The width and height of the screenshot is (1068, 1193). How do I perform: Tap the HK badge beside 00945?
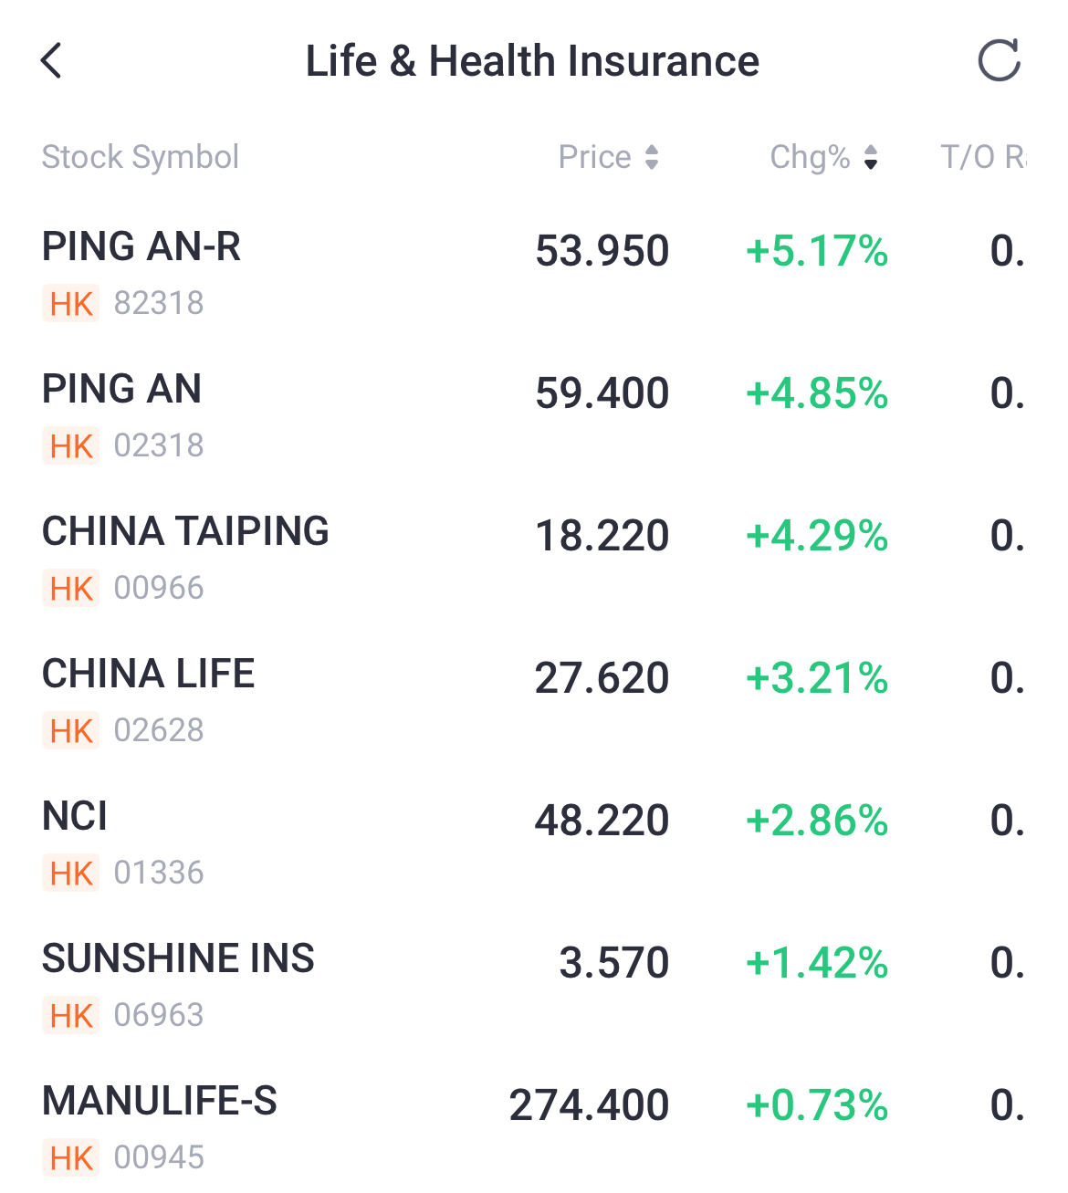tap(71, 1158)
